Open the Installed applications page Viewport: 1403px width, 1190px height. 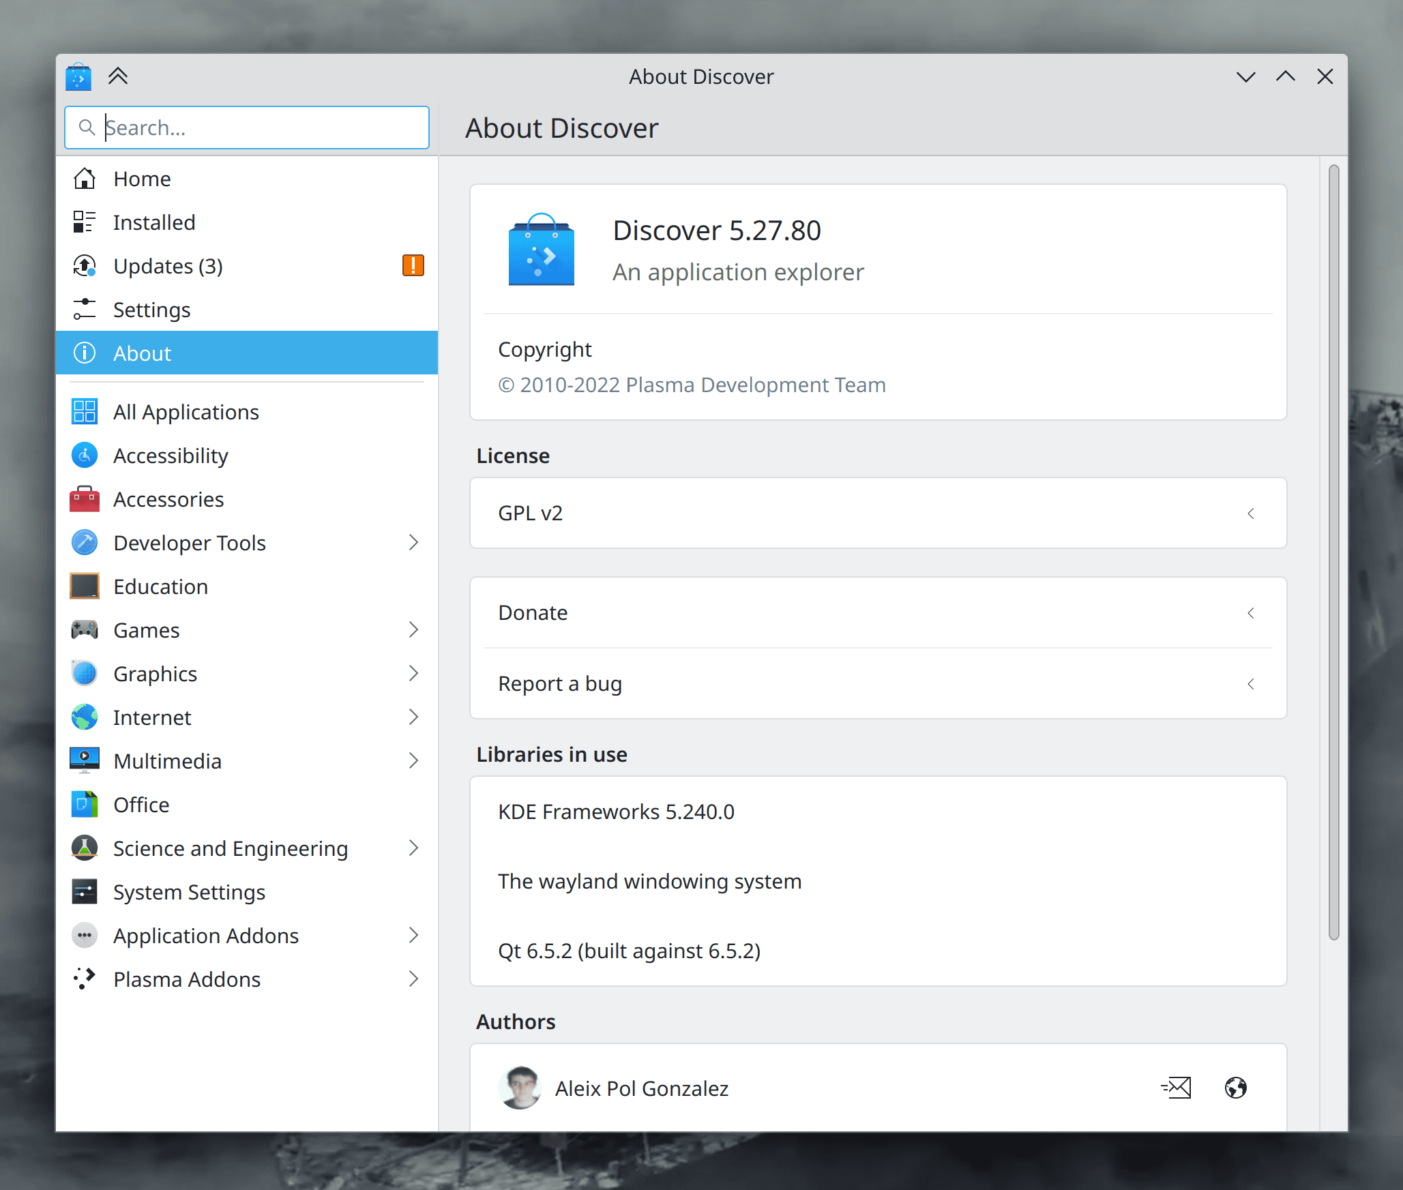(247, 222)
